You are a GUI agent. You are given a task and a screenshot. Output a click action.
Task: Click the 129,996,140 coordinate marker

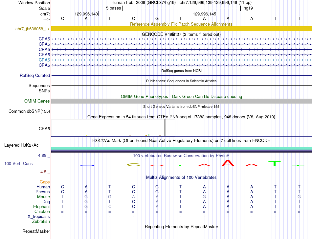pyautogui.click(x=86, y=14)
